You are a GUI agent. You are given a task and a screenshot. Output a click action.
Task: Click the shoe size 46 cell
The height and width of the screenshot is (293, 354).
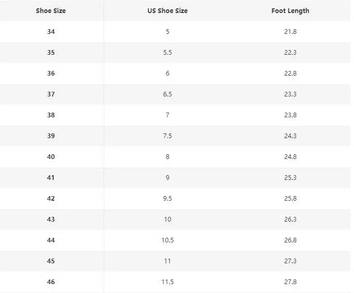tap(51, 282)
